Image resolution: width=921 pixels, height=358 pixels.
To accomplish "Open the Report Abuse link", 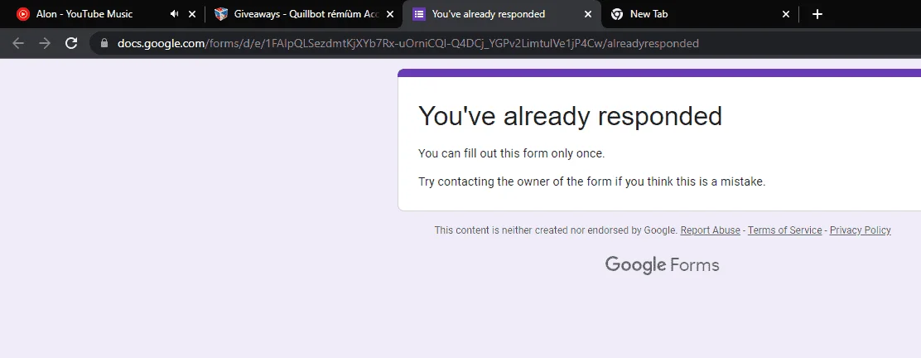I will pyautogui.click(x=710, y=230).
